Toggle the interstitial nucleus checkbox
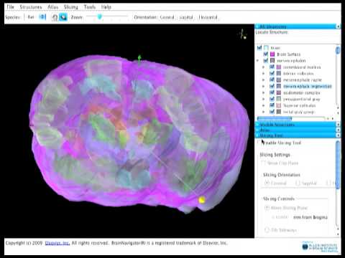 tap(272, 67)
